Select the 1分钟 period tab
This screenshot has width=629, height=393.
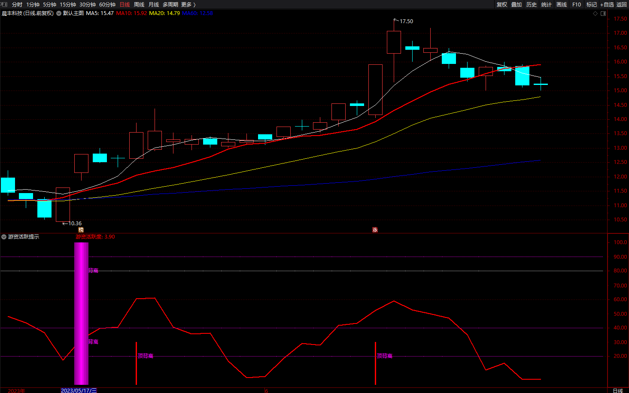point(33,5)
